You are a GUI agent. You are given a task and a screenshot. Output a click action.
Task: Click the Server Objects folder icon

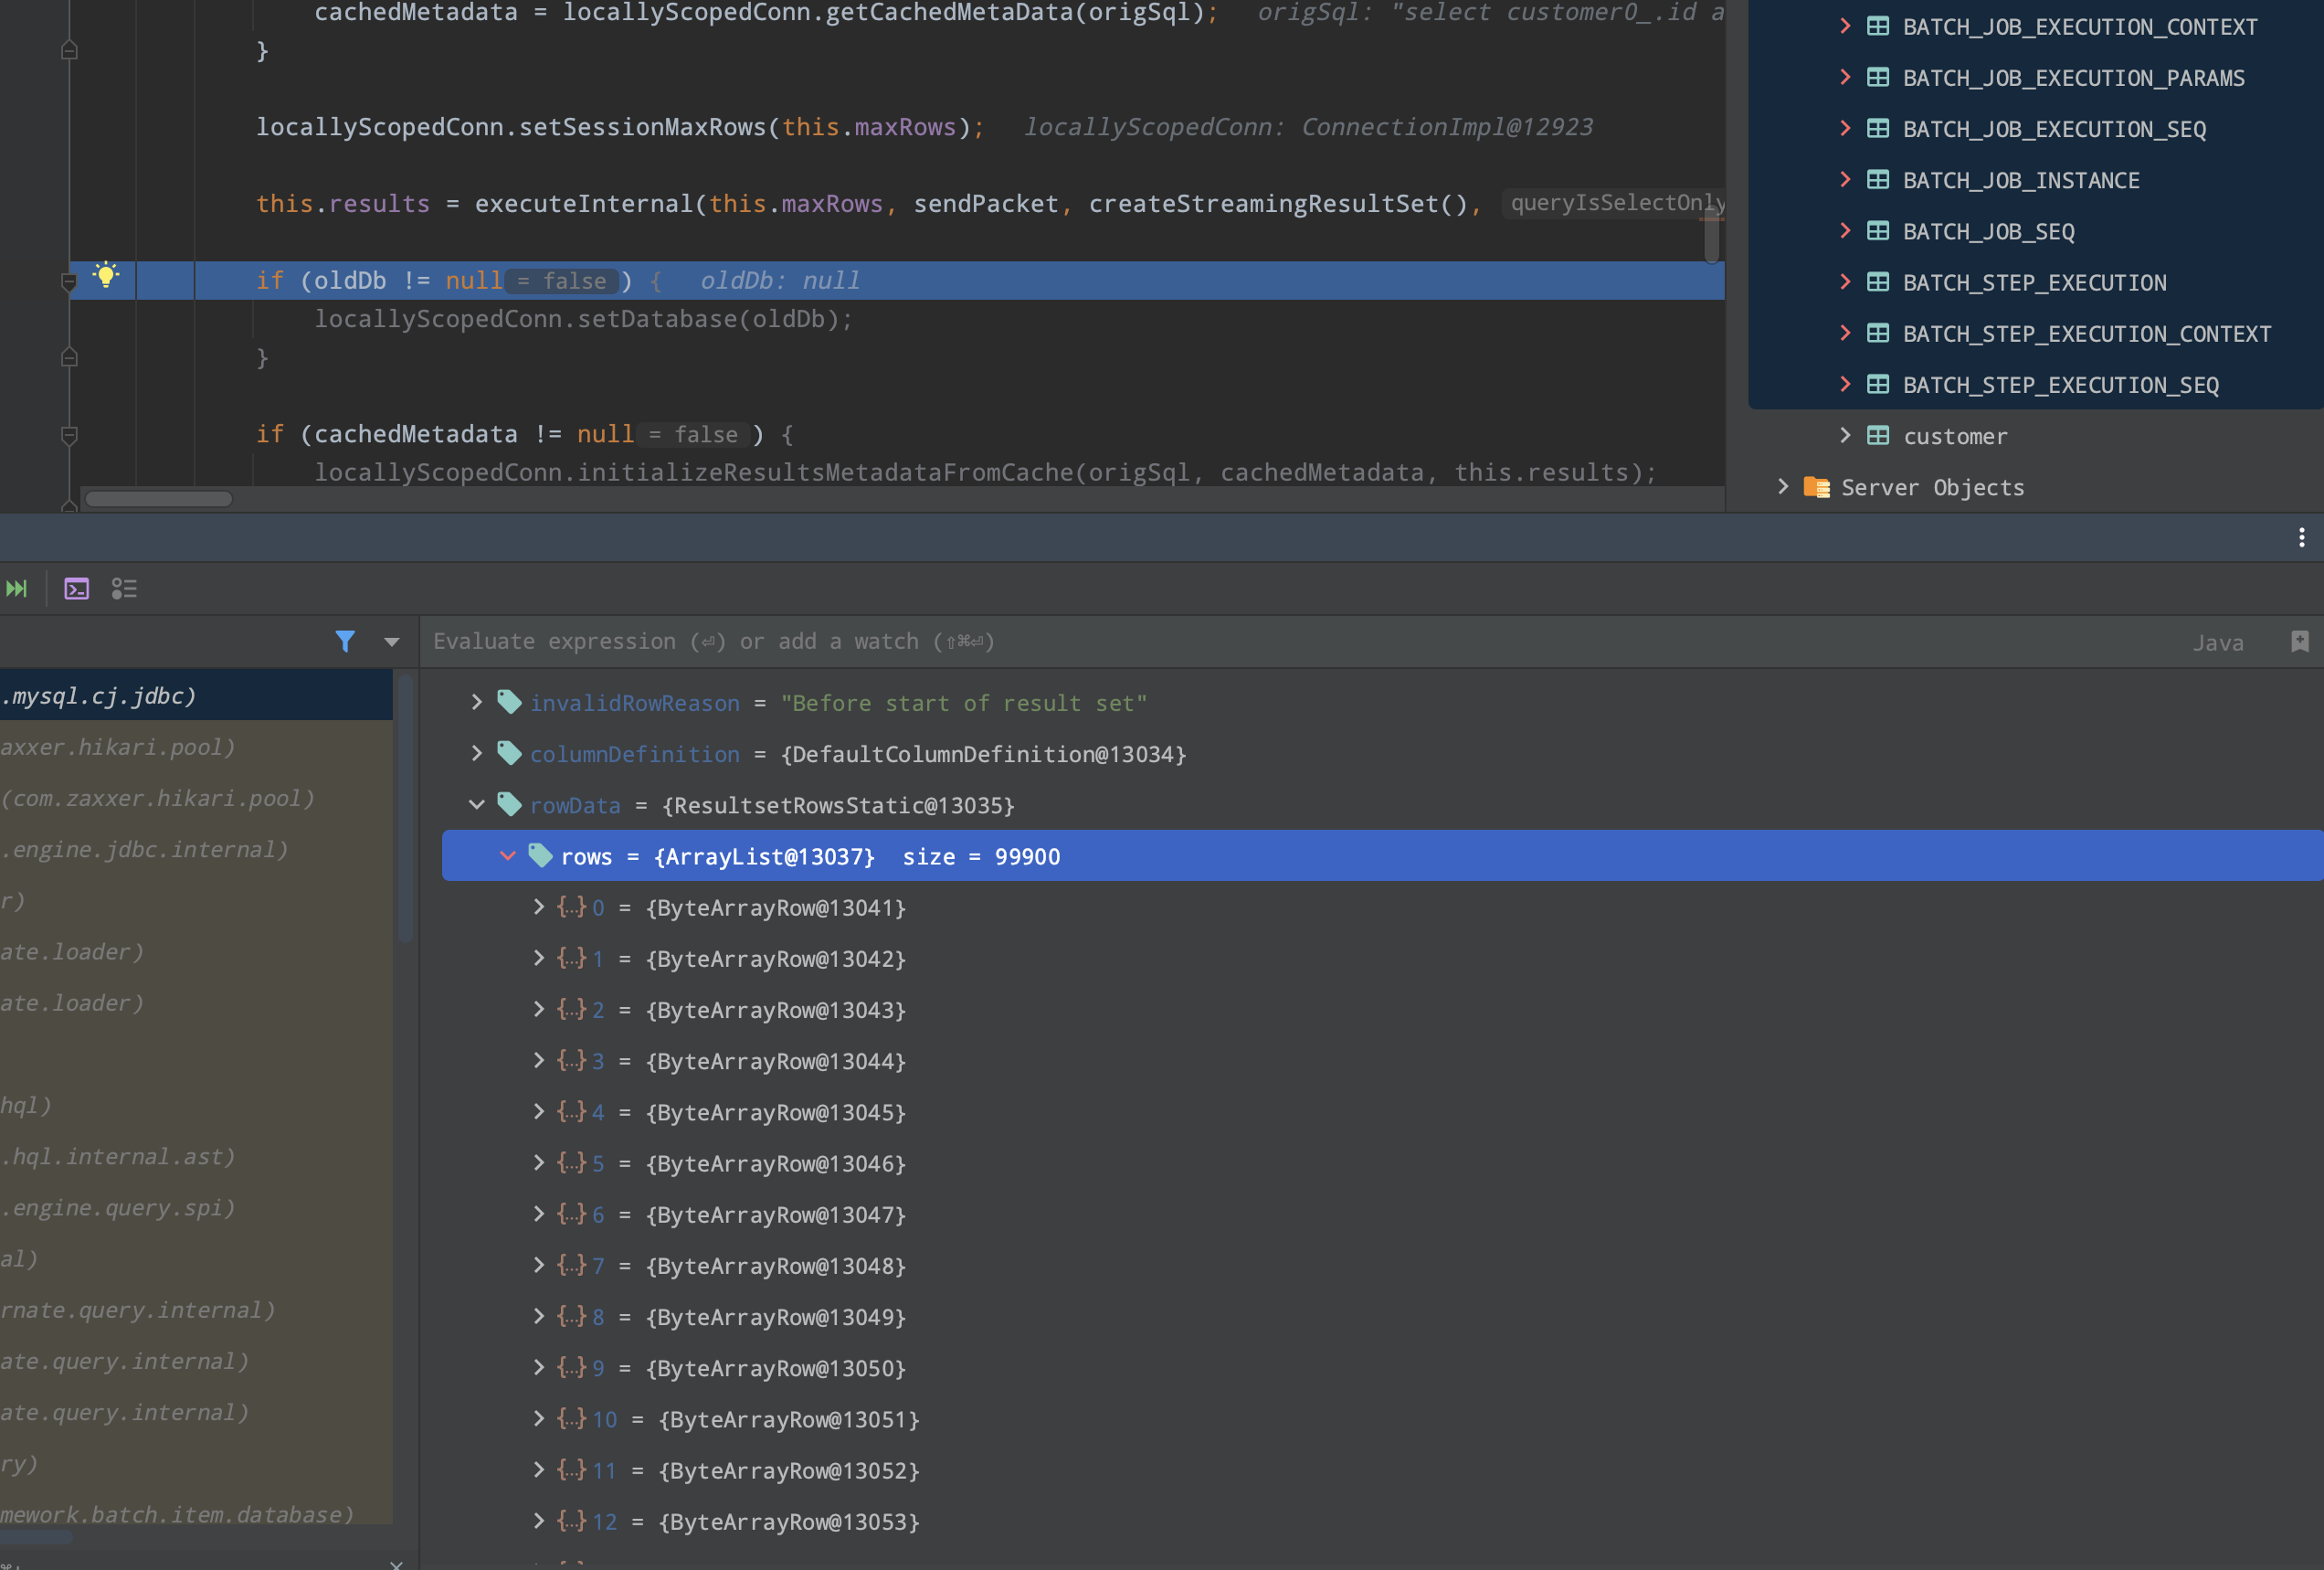tap(1816, 486)
